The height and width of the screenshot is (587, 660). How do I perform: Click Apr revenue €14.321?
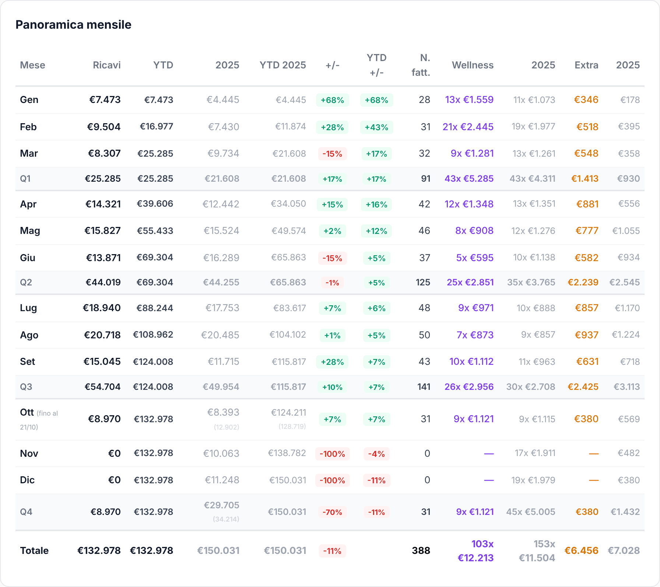click(103, 204)
